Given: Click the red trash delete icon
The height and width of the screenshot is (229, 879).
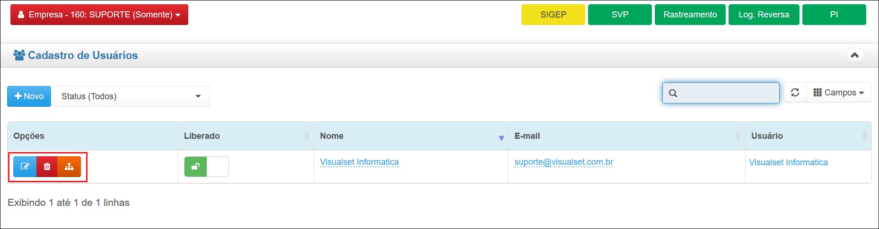Looking at the screenshot, I should click(47, 167).
